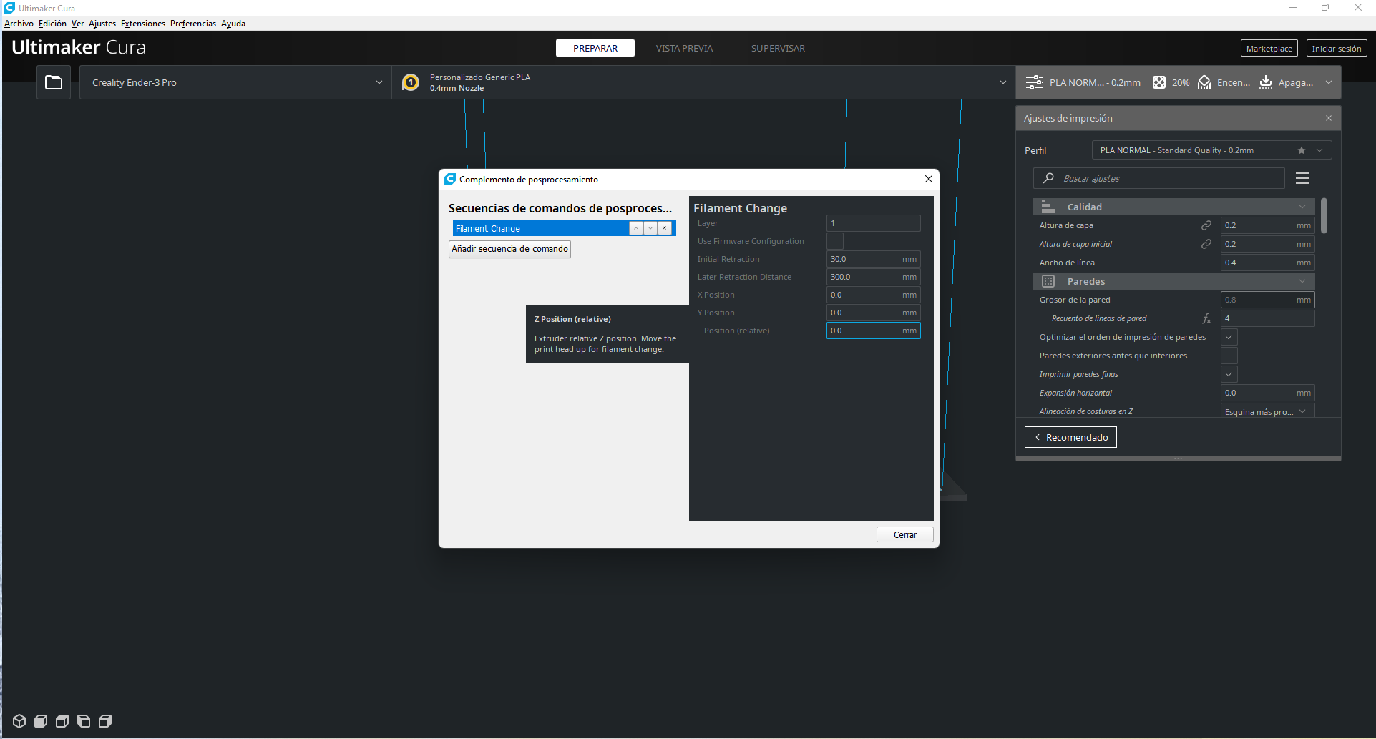Switch to left side view cube icon
This screenshot has width=1376, height=739.
coord(84,721)
